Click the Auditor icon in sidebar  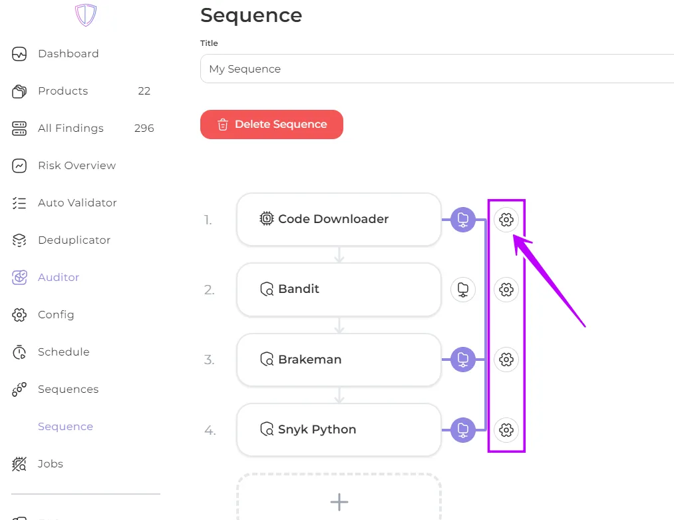click(x=19, y=278)
